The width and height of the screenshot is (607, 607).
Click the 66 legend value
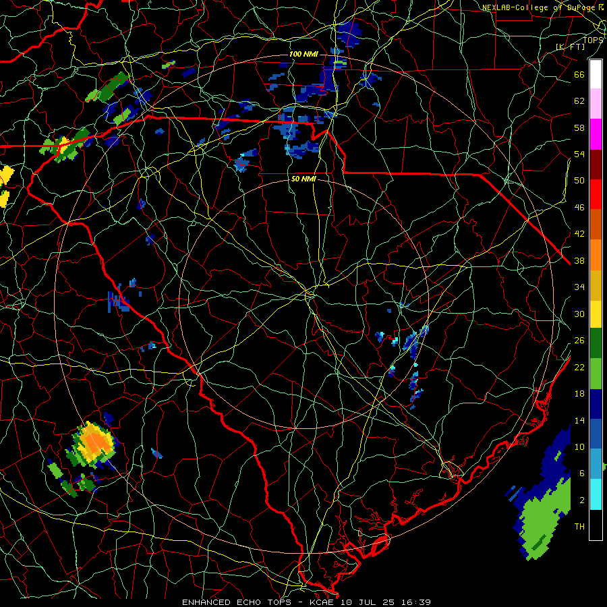[x=579, y=75]
